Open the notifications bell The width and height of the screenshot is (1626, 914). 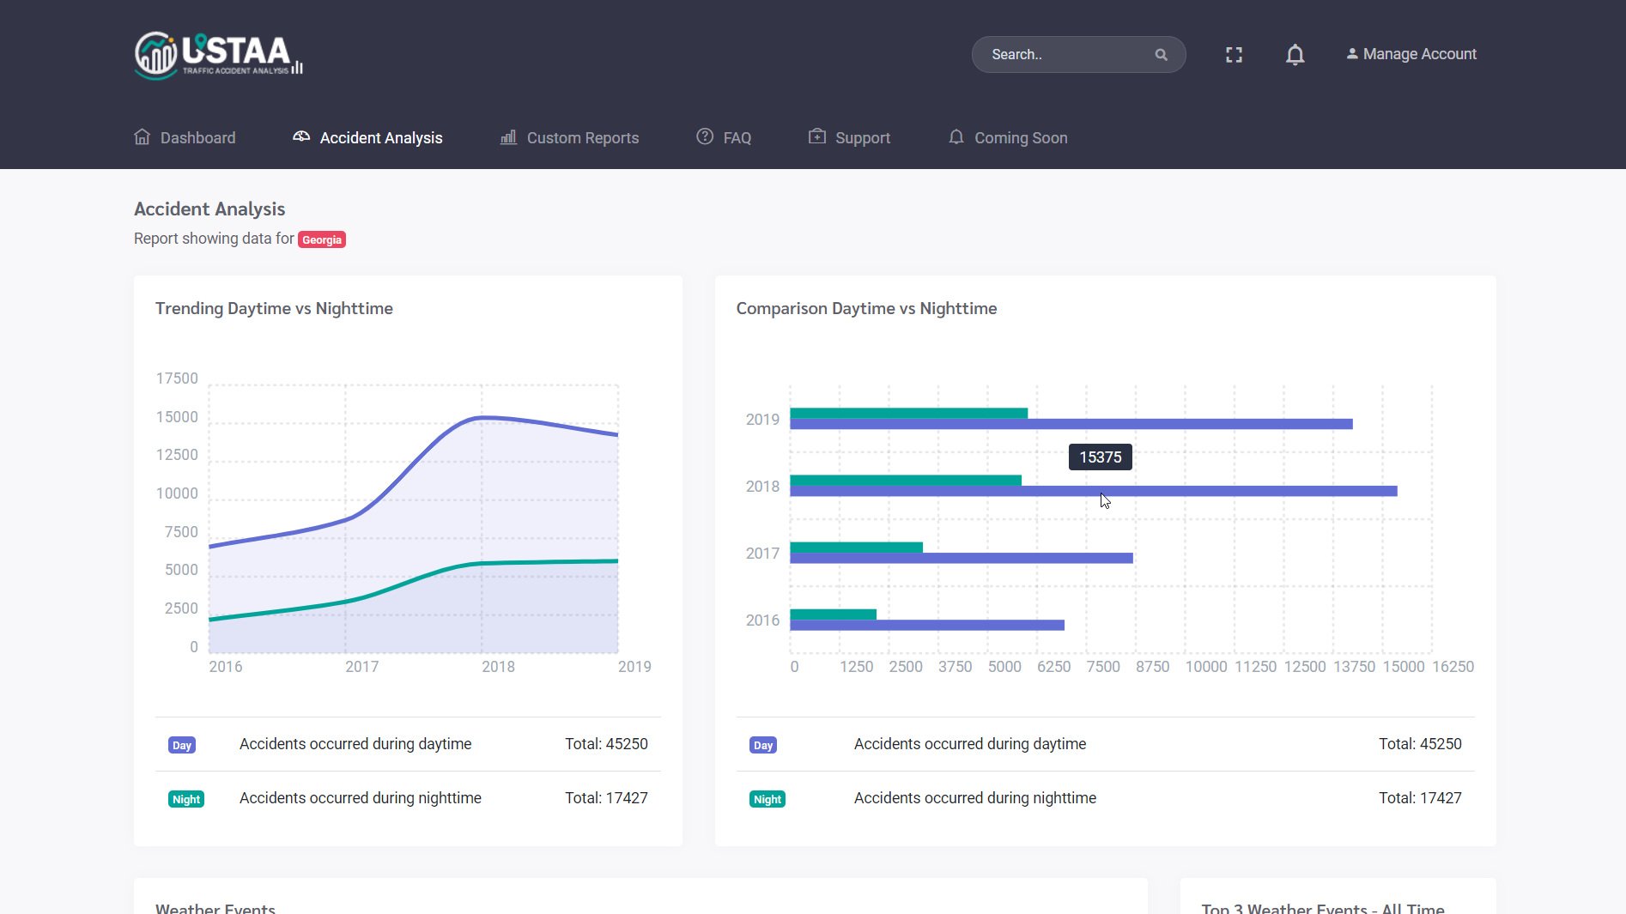[x=1295, y=55]
